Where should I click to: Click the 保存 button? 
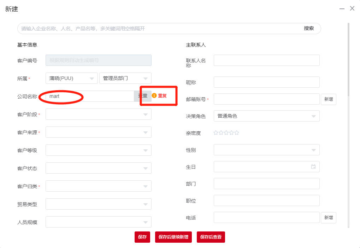[x=142, y=237]
